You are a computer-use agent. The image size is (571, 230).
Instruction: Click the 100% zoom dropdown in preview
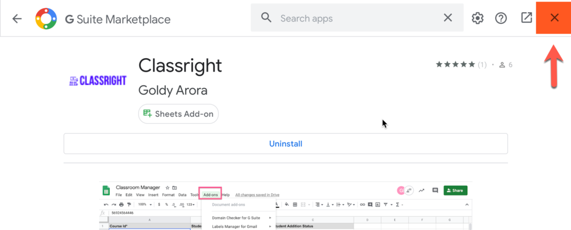click(x=145, y=205)
